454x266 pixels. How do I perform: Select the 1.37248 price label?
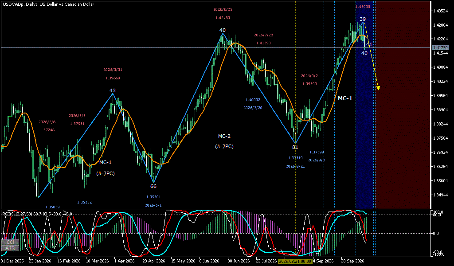(47, 130)
